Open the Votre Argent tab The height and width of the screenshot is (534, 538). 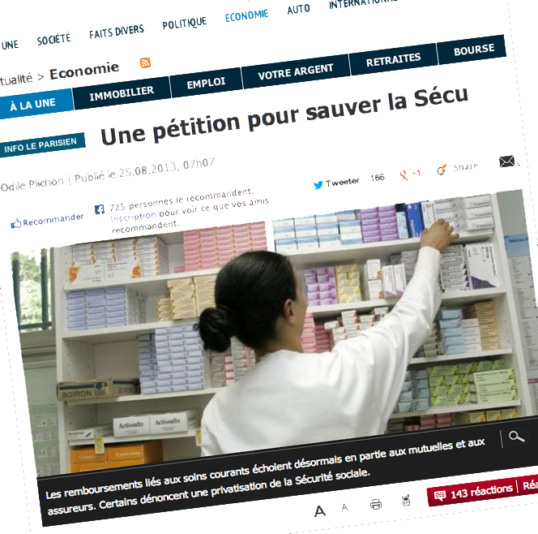pos(296,71)
